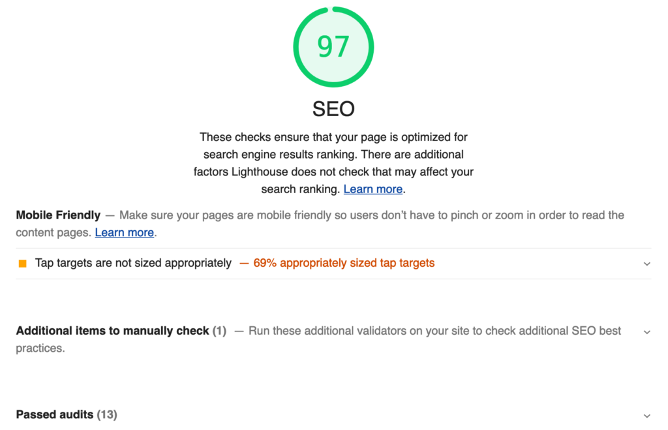Click the SEO category heading
Image resolution: width=668 pixels, height=430 pixels.
pyautogui.click(x=333, y=108)
